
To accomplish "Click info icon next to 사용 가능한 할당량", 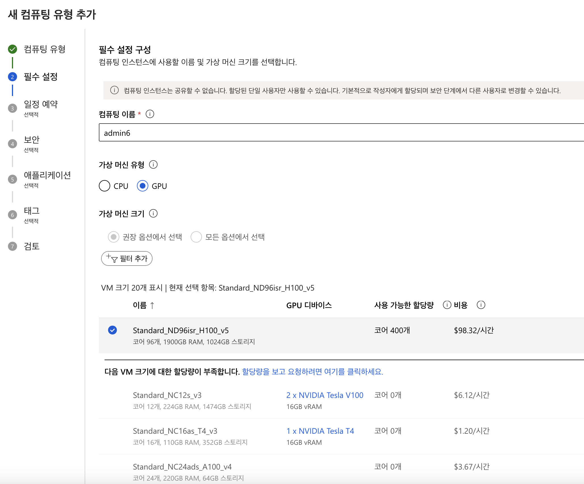I will (447, 305).
